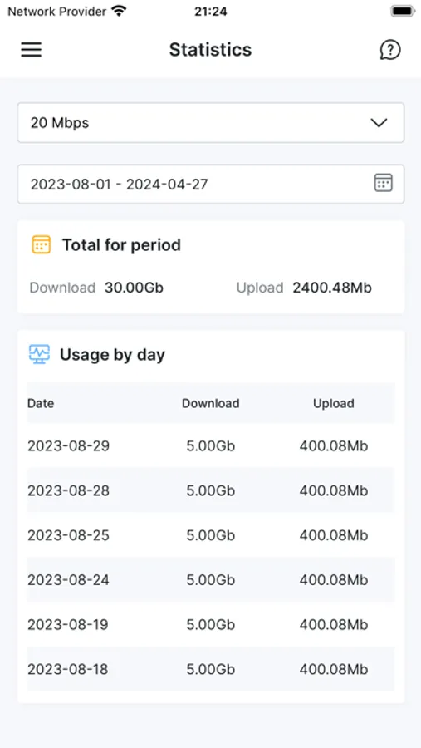Select the 2023-08-18 date row

click(211, 669)
